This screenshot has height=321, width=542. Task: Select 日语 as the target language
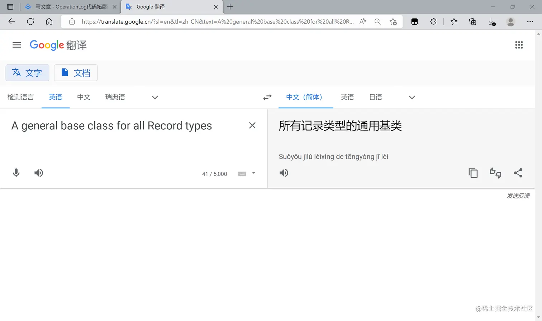tap(375, 97)
